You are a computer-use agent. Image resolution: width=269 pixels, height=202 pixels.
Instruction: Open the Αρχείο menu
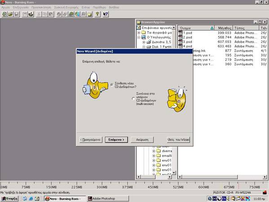[x=6, y=7]
